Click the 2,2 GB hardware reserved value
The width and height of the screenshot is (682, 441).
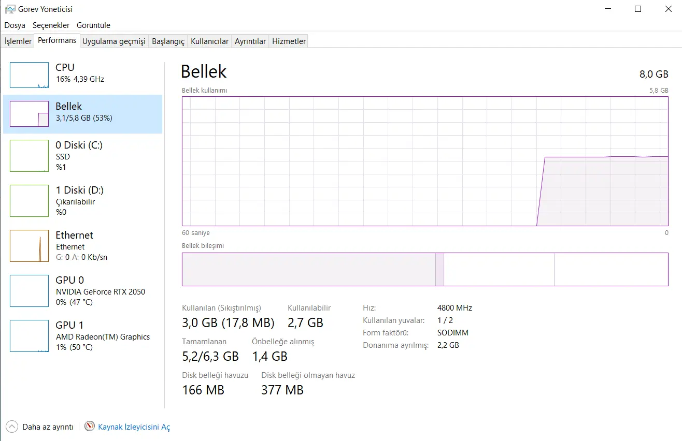tap(448, 345)
